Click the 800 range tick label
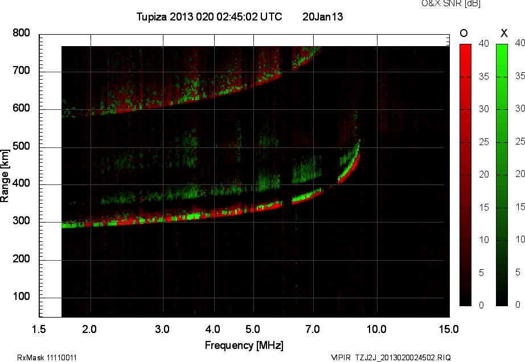Image resolution: width=525 pixels, height=362 pixels. [x=21, y=33]
